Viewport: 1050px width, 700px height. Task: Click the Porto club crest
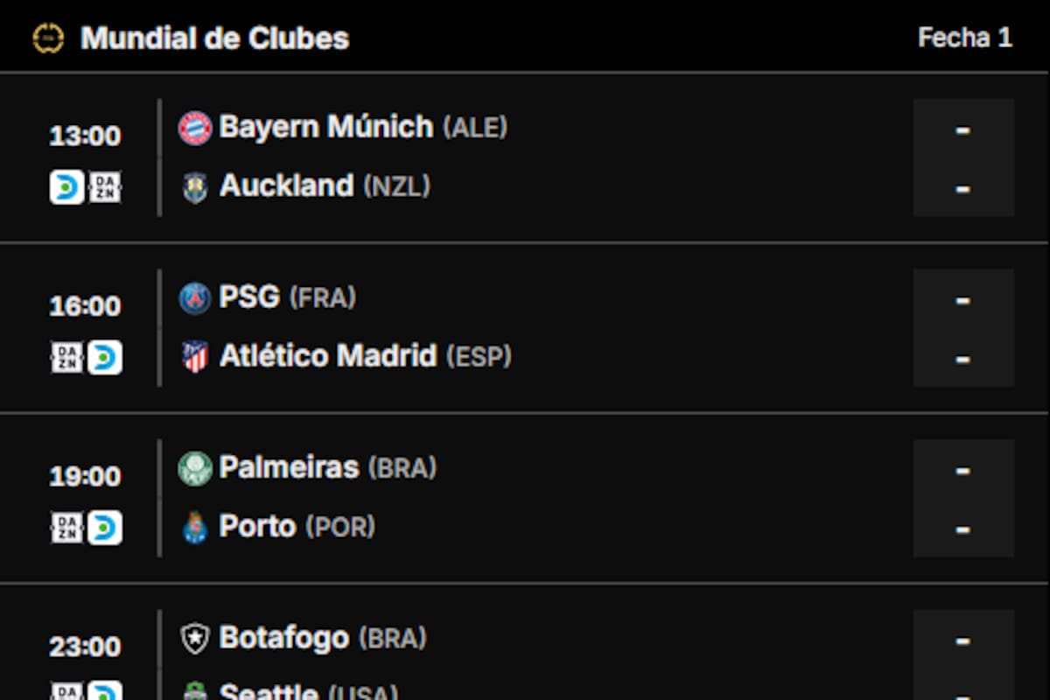pos(194,527)
